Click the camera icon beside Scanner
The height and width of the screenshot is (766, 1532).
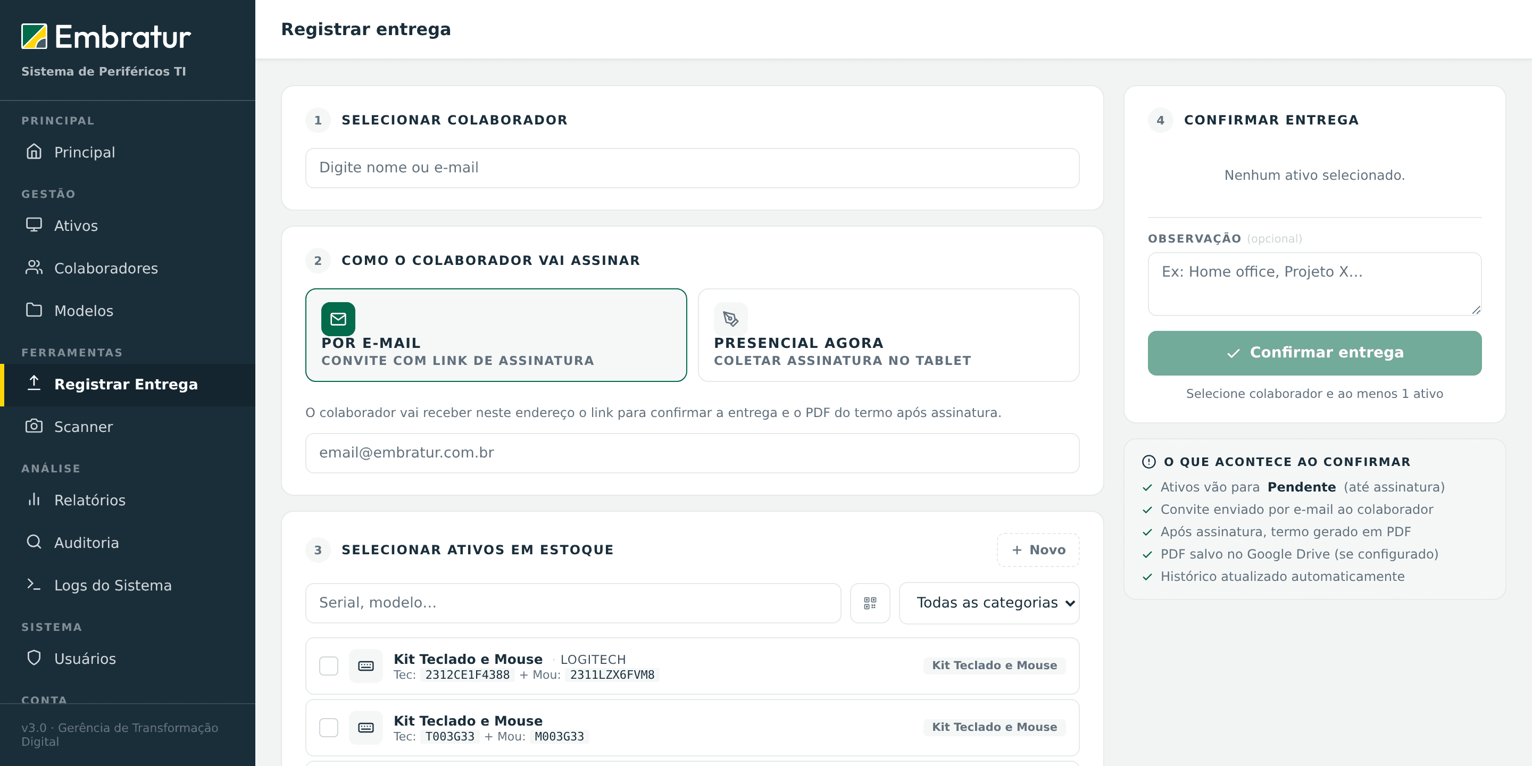tap(34, 426)
